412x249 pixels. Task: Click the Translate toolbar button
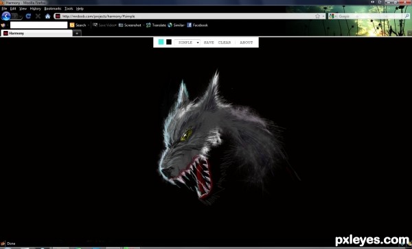coord(156,25)
